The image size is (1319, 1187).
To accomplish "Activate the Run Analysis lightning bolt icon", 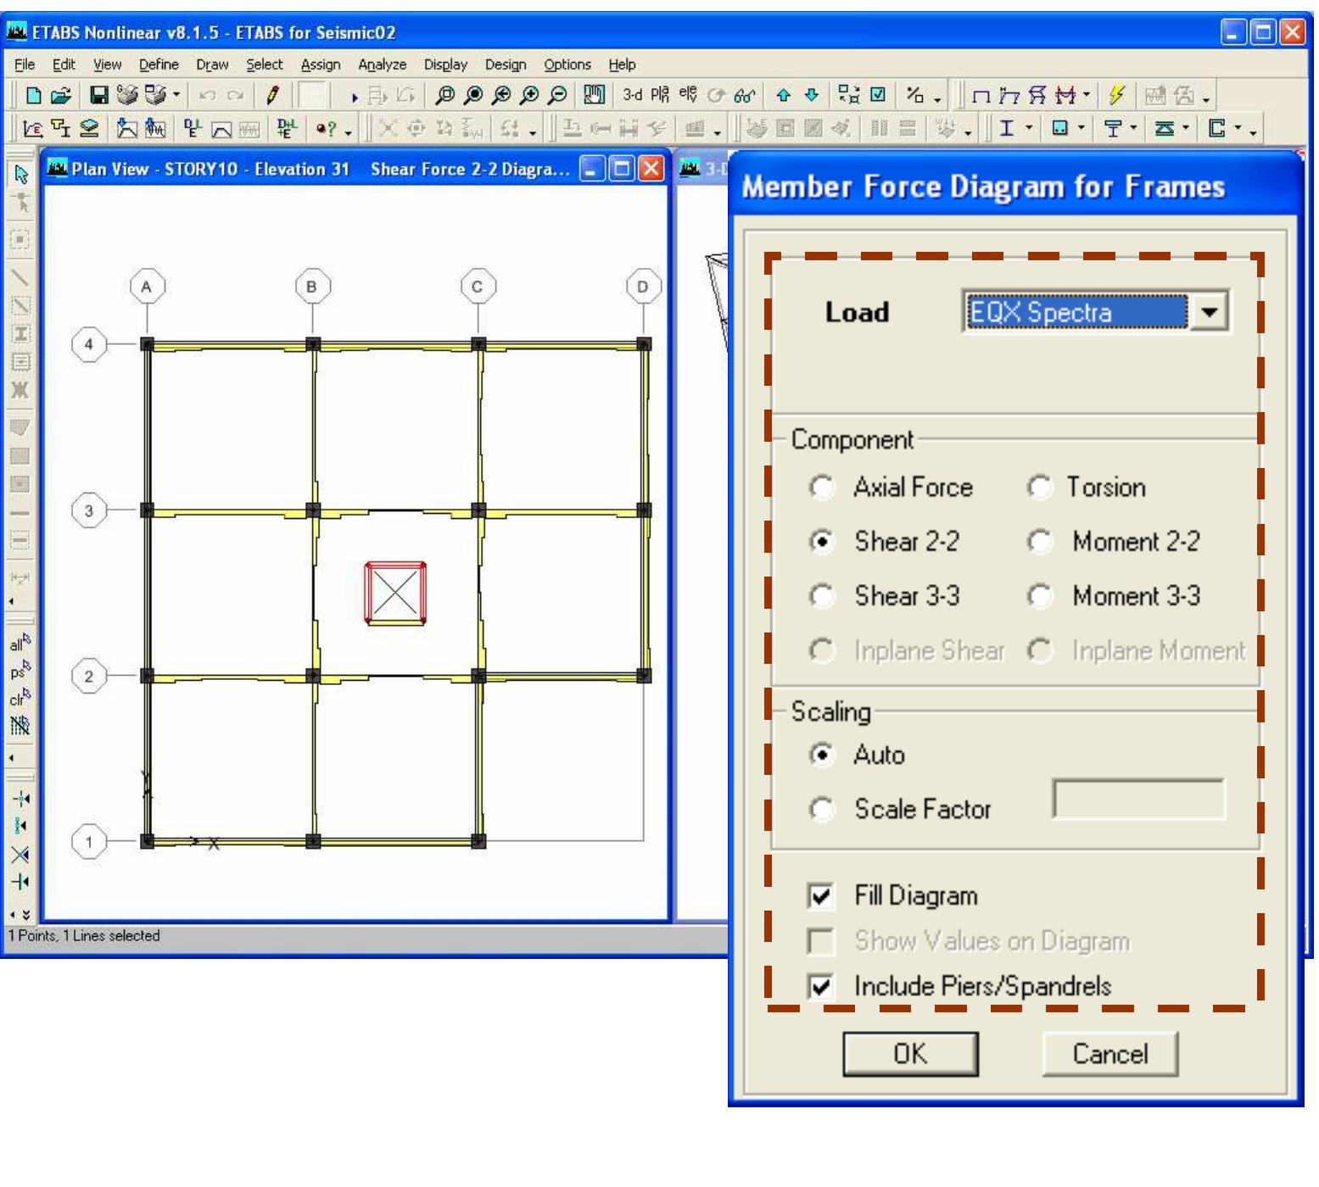I will click(1117, 95).
